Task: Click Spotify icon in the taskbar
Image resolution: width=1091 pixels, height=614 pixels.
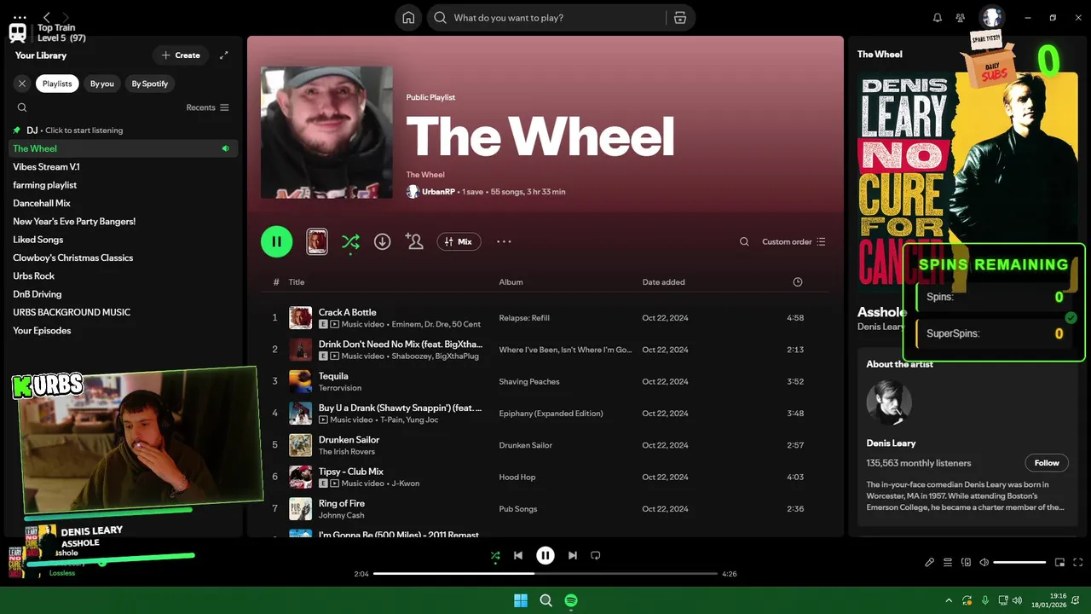Action: (571, 600)
